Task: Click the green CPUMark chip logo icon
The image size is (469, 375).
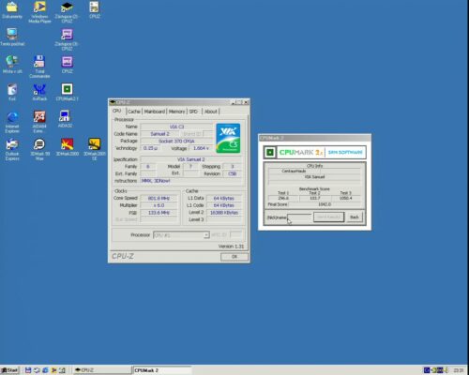Action: (270, 152)
